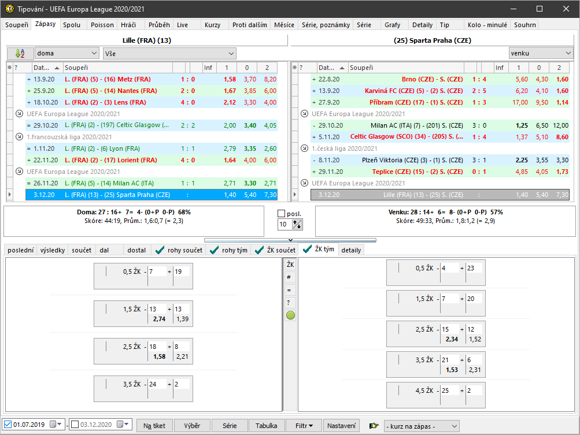Click the Série button in the bottom bar

pos(230,426)
